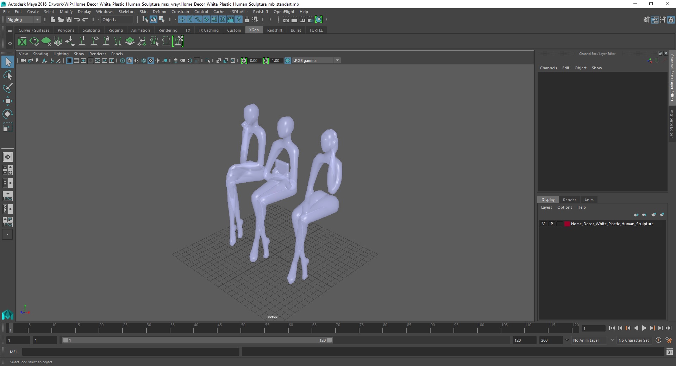The width and height of the screenshot is (676, 366).
Task: Open the Skeleton menu
Action: (126, 12)
